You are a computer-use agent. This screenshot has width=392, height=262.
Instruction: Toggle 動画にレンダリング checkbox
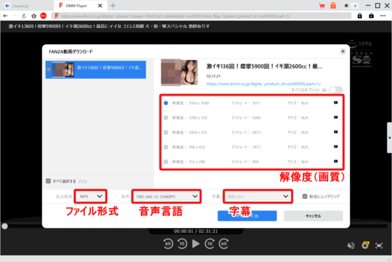304,196
